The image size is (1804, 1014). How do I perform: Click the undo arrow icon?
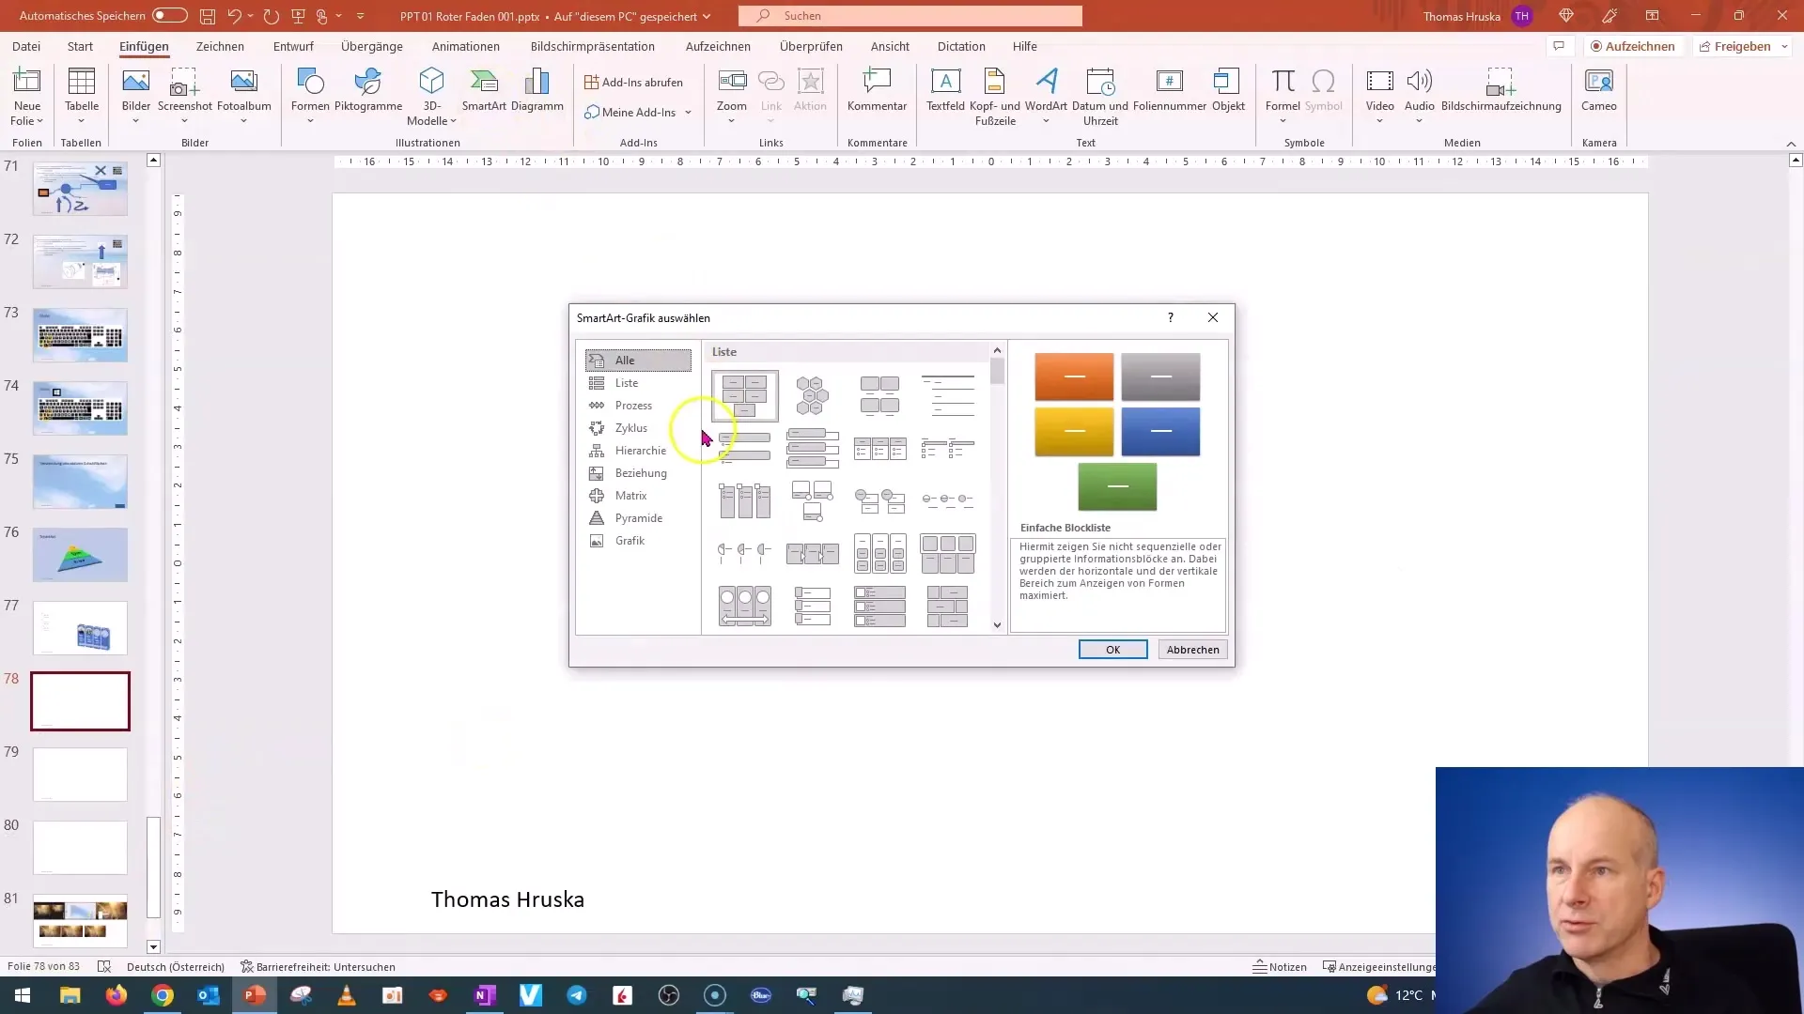point(234,16)
